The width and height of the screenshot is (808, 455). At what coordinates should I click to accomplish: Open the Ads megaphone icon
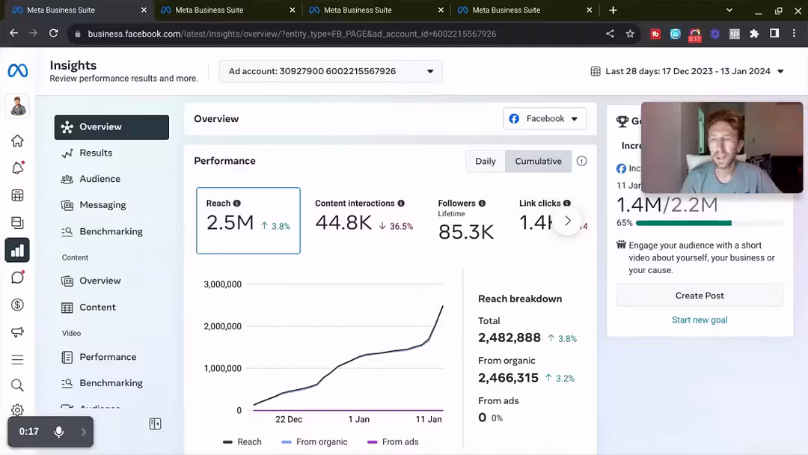tap(17, 332)
